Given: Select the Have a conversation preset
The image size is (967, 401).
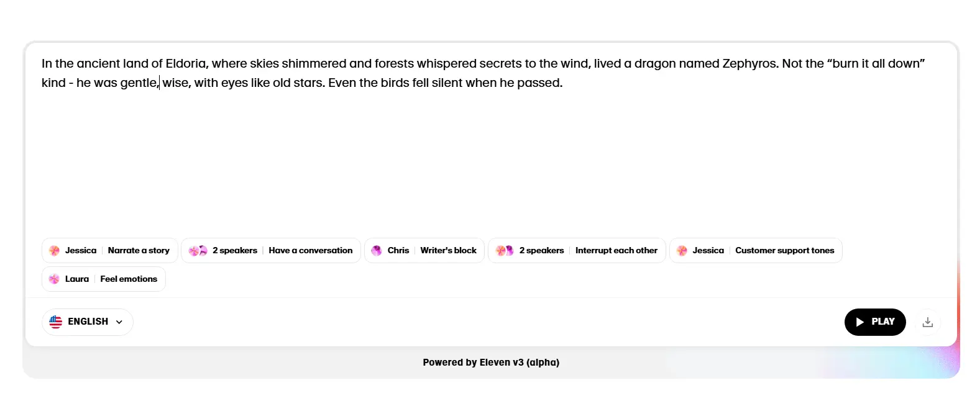Looking at the screenshot, I should click(x=311, y=250).
